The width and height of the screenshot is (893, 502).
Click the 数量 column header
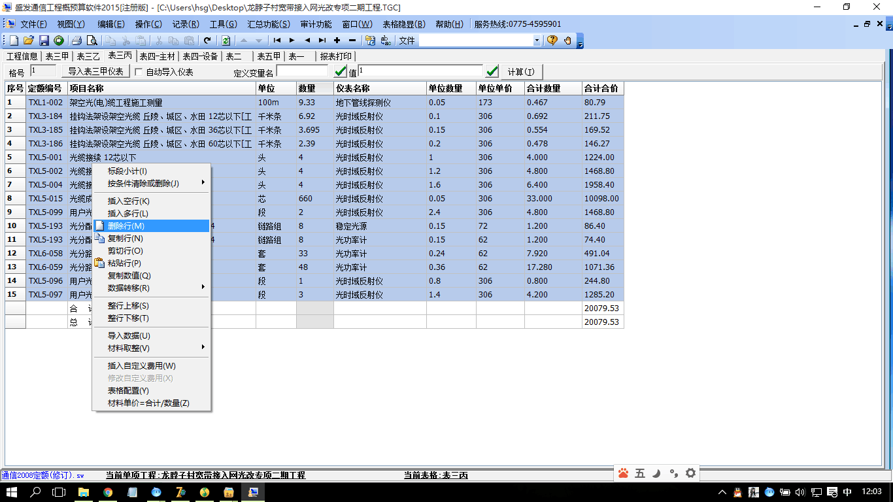point(315,88)
